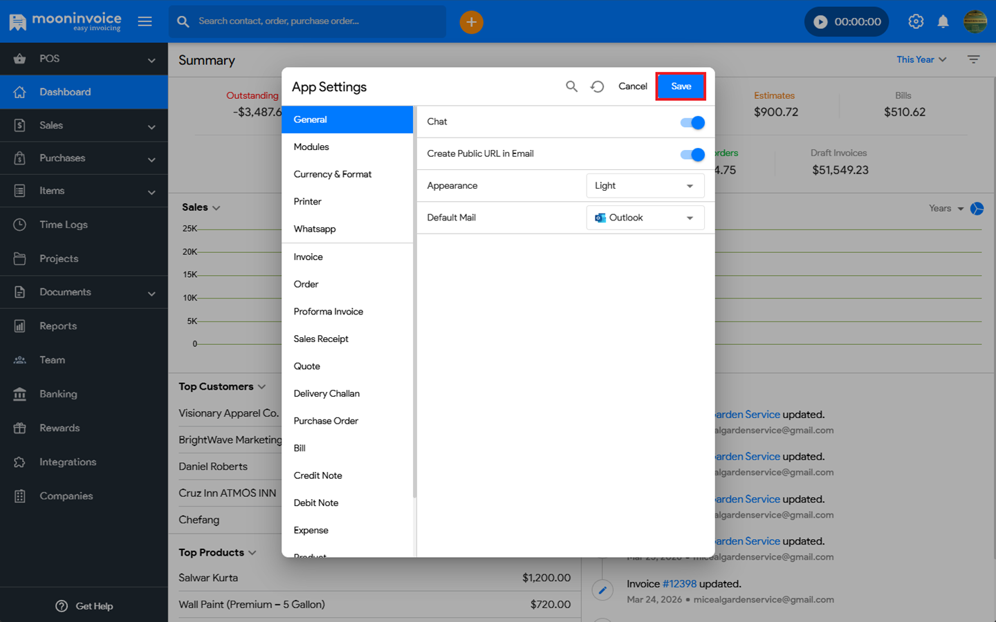This screenshot has width=996, height=622.
Task: Open the Appearance dropdown set to Light
Action: tap(645, 186)
